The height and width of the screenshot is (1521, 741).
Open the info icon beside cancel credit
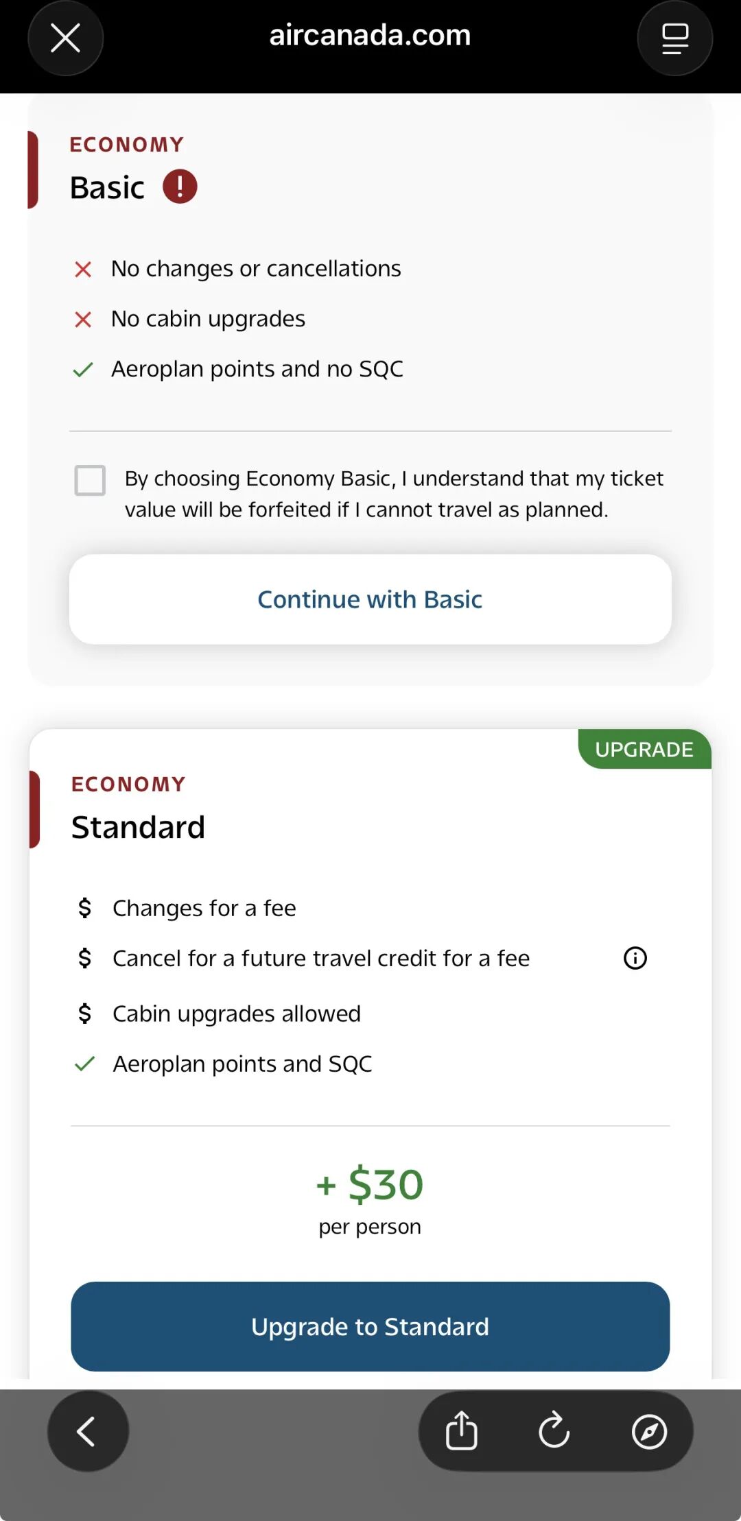635,958
